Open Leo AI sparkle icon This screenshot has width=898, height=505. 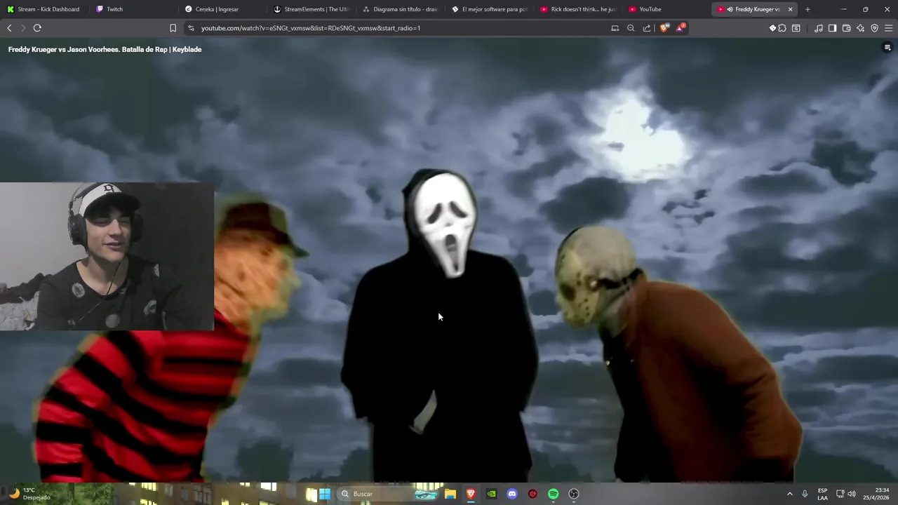click(x=861, y=28)
